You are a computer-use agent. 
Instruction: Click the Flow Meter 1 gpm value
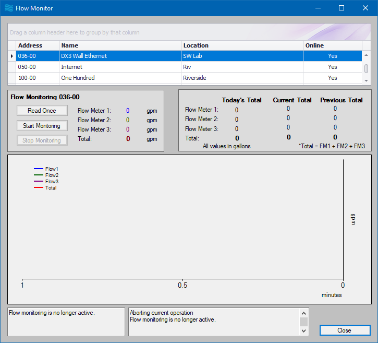tap(128, 111)
